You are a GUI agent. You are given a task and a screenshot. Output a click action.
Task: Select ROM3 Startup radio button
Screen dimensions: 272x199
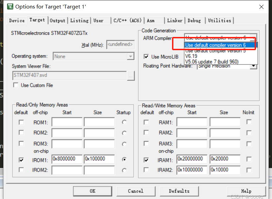click(124, 144)
